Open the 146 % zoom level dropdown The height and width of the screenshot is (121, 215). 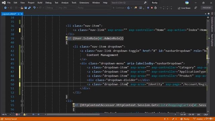pyautogui.click(x=6, y=114)
